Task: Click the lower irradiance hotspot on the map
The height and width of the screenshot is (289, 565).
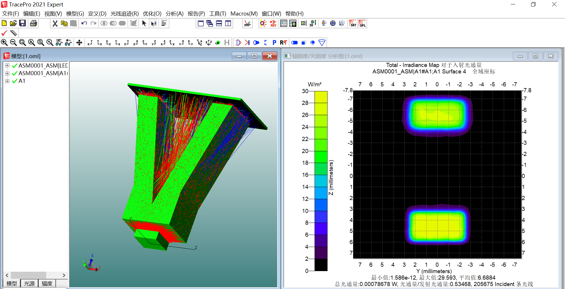Action: coord(438,225)
